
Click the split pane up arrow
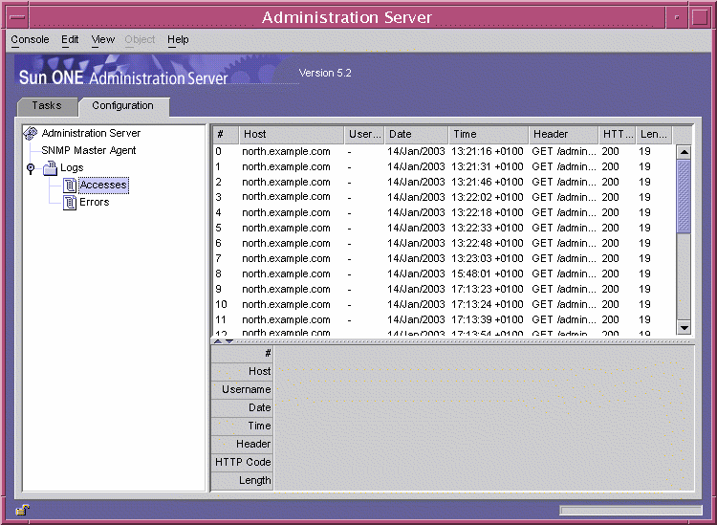coord(218,341)
